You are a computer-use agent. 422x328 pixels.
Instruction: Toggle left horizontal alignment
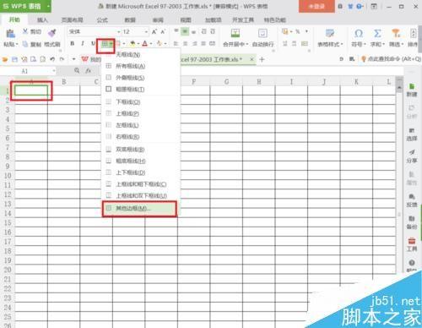[x=176, y=44]
